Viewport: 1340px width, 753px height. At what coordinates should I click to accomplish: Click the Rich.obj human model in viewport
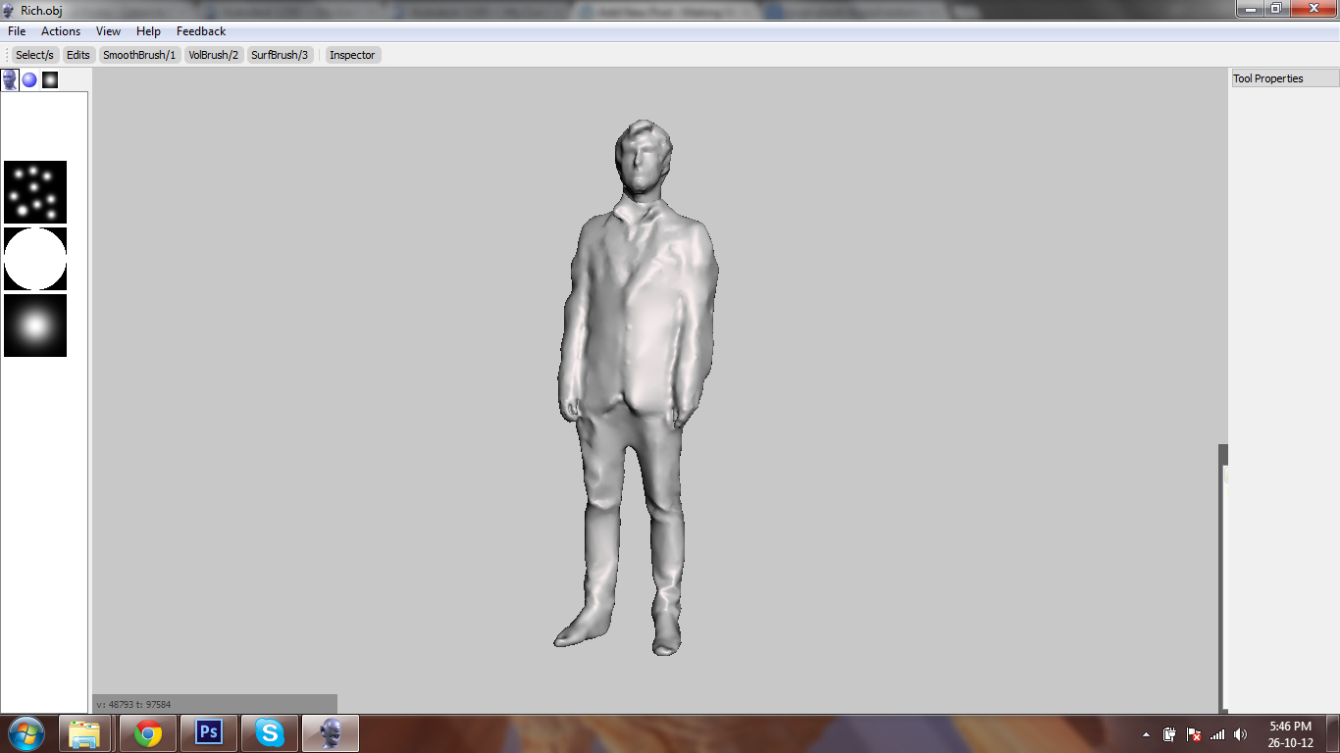coord(638,387)
